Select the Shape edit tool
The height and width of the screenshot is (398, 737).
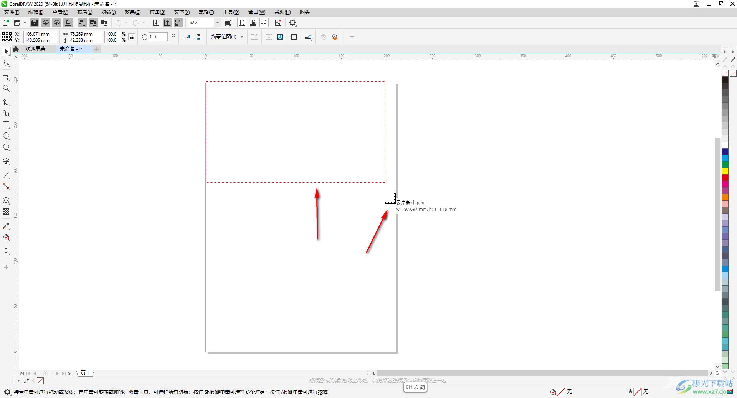[x=6, y=63]
